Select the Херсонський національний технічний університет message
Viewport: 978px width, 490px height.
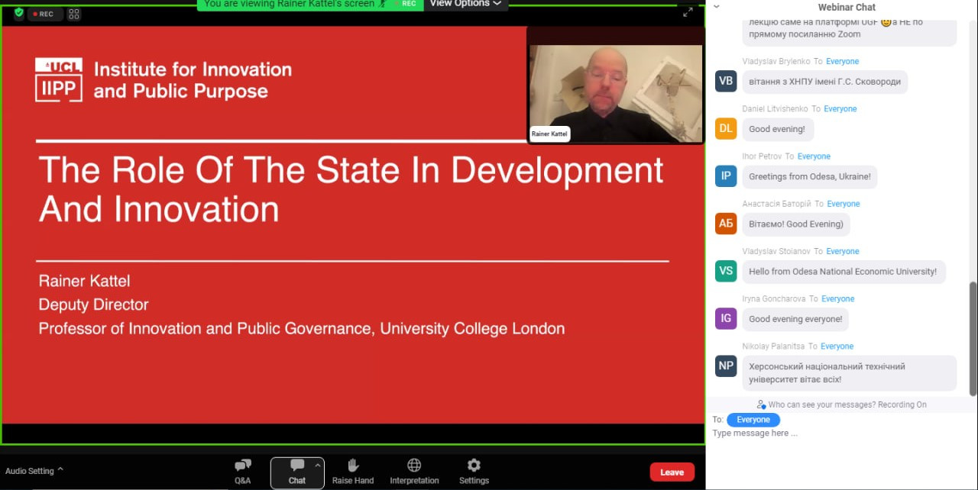(x=850, y=372)
